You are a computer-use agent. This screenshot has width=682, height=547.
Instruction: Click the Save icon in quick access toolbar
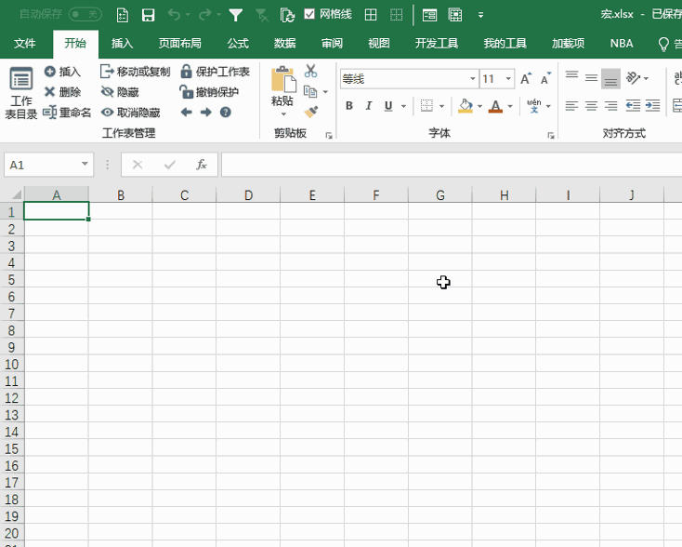(149, 15)
